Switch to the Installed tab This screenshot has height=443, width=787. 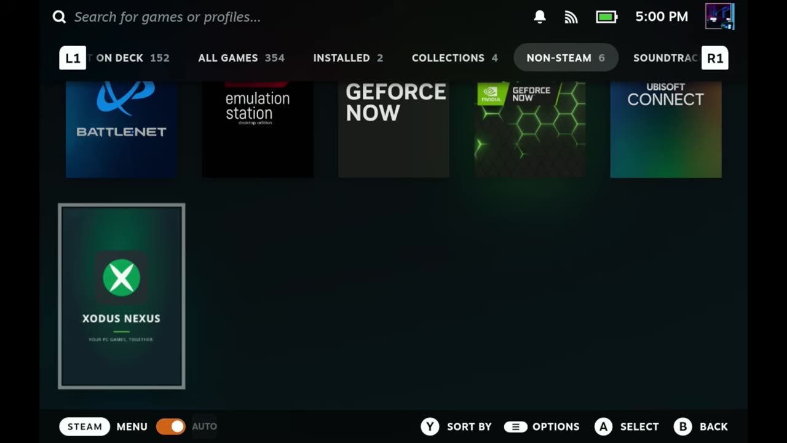[x=348, y=58]
